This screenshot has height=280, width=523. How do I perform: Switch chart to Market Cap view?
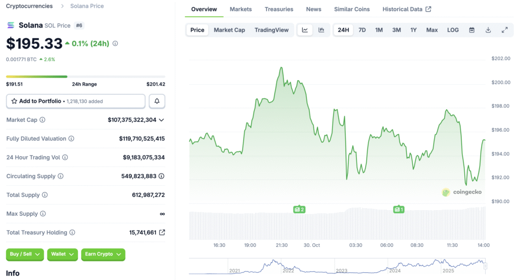(x=229, y=30)
